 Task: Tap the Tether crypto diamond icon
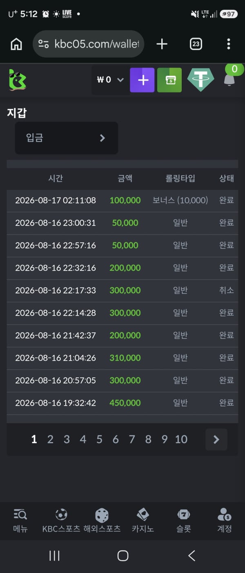[x=200, y=80]
